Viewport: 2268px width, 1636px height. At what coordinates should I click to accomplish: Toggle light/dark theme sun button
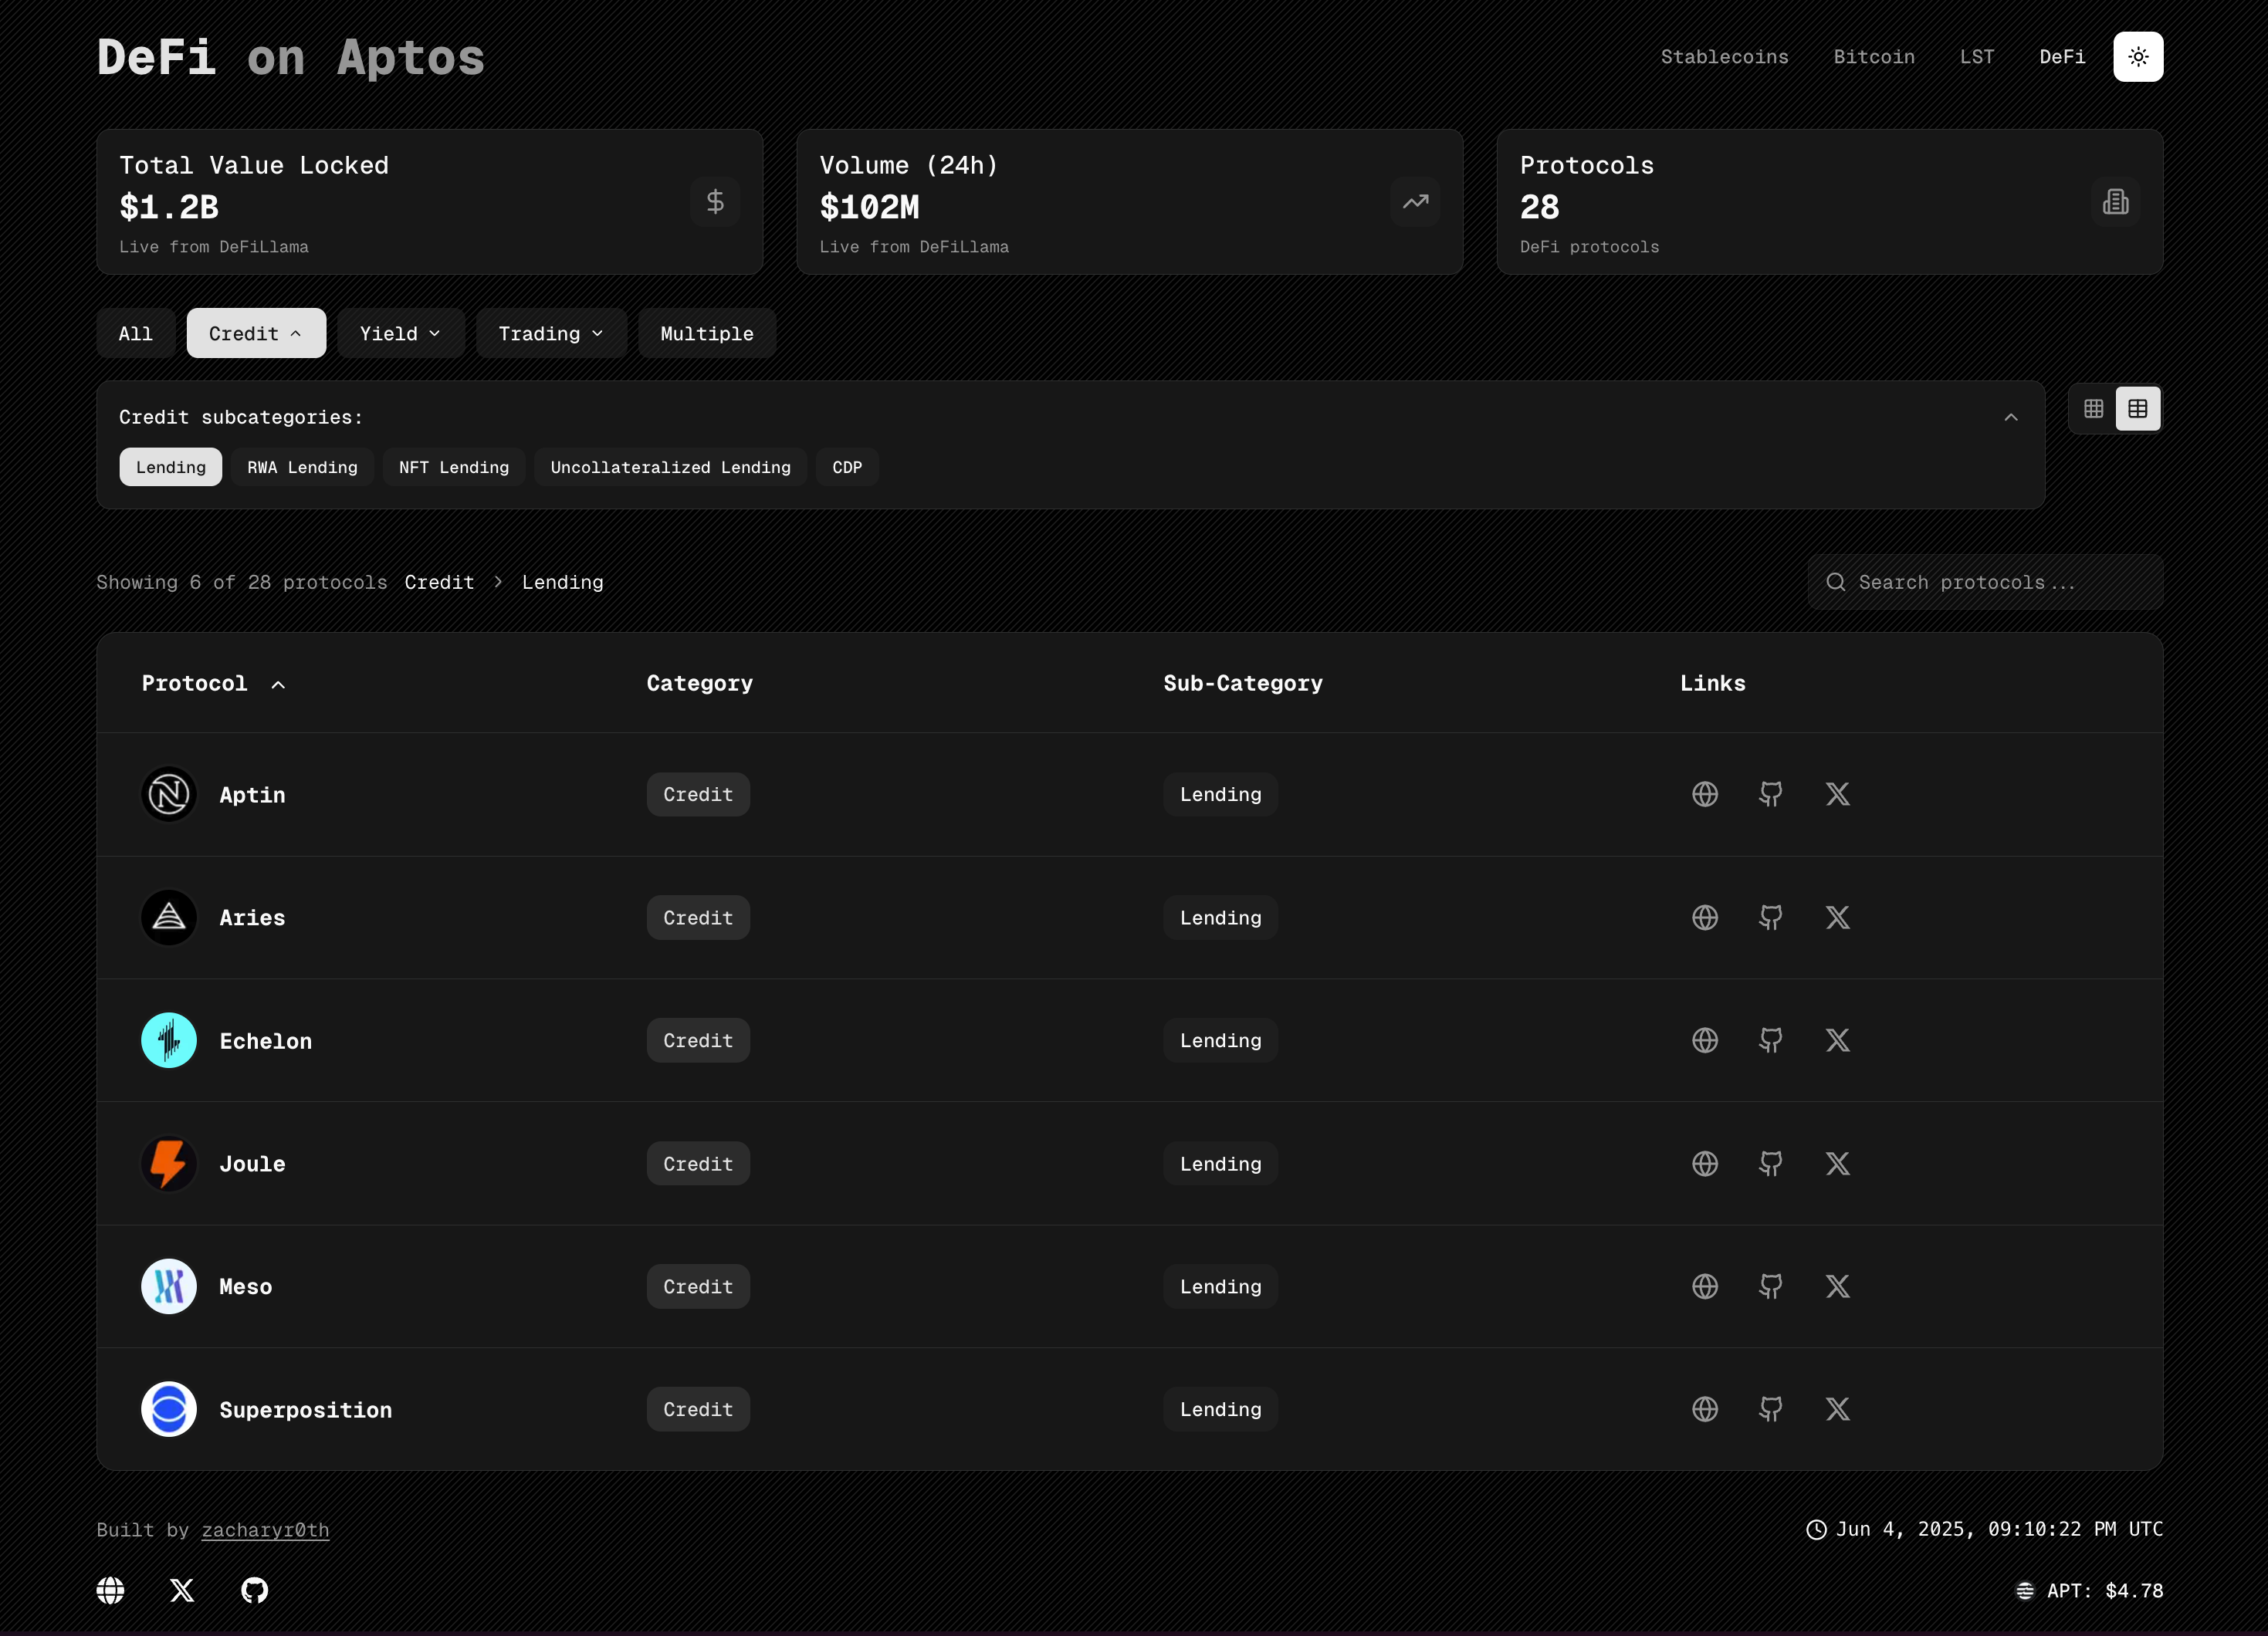(x=2138, y=57)
